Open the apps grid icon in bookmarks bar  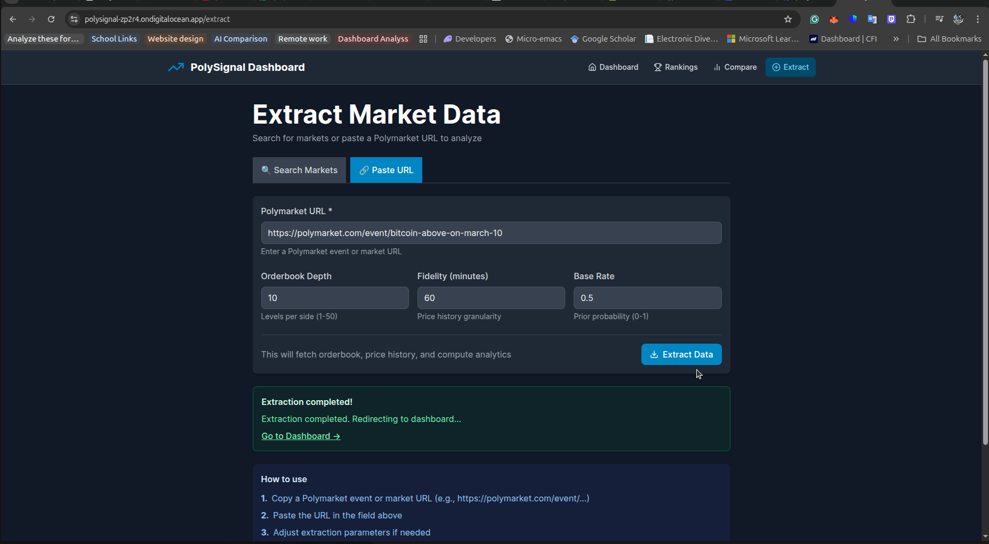(423, 39)
